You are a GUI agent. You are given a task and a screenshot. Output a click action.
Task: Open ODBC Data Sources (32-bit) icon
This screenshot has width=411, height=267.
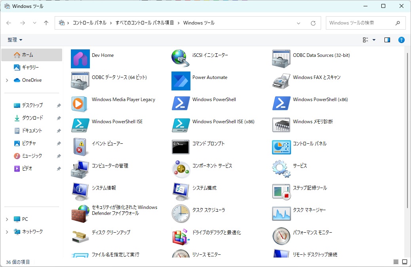pos(281,59)
